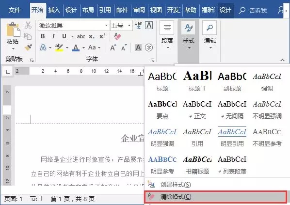Viewport: 290px width, 205px height.
Task: Switch to the 邮件 Mailings tab
Action: pos(122,10)
